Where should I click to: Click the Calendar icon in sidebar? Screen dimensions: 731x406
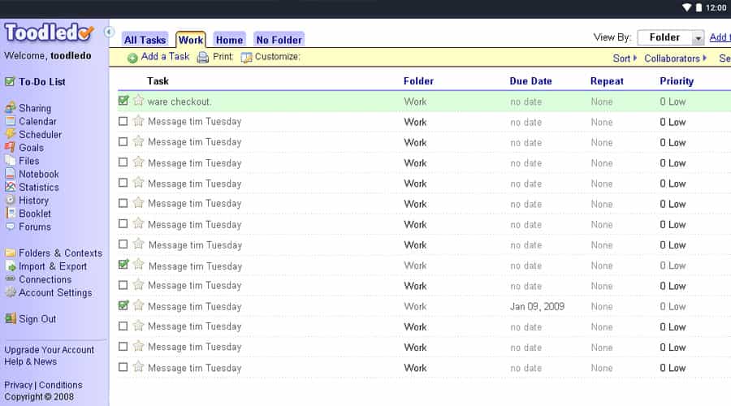(x=11, y=121)
